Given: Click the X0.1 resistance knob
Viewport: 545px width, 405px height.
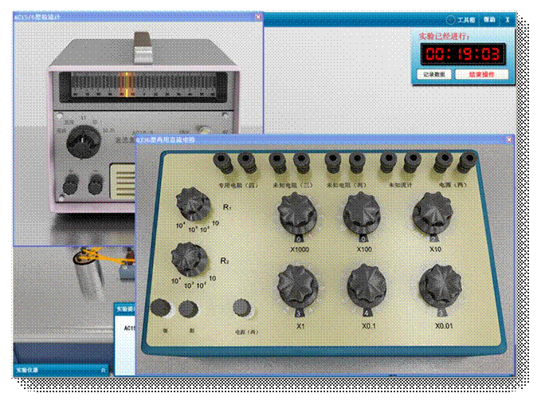Looking at the screenshot, I should tap(367, 284).
